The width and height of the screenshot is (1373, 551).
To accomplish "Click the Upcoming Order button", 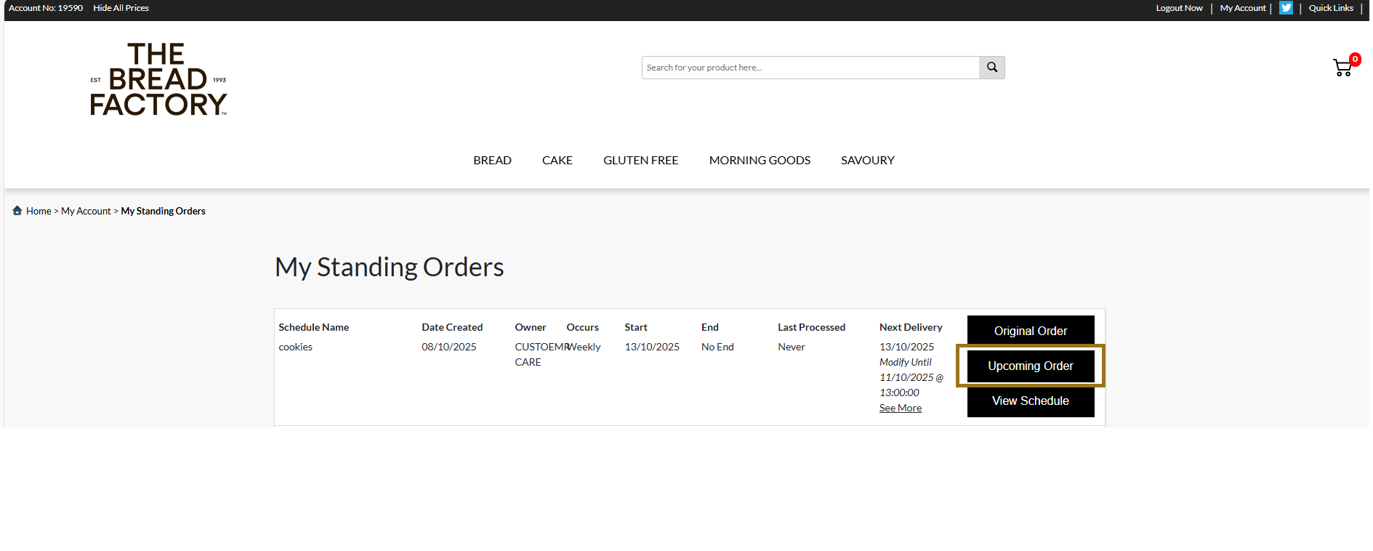I will click(x=1031, y=366).
